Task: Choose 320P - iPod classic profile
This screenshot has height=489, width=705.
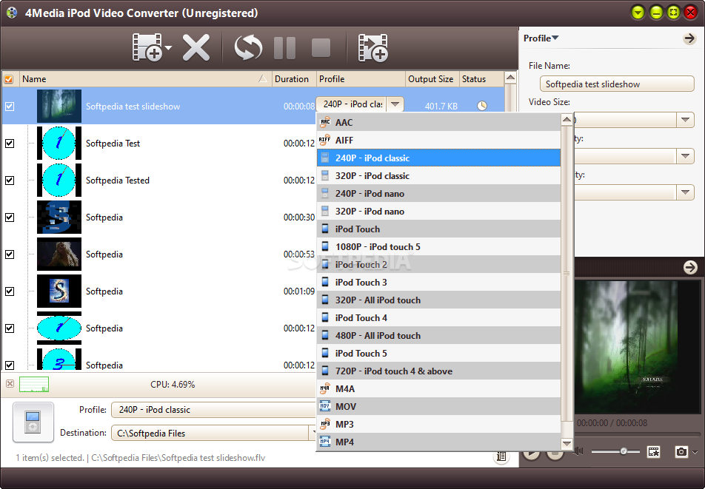Action: (x=438, y=175)
